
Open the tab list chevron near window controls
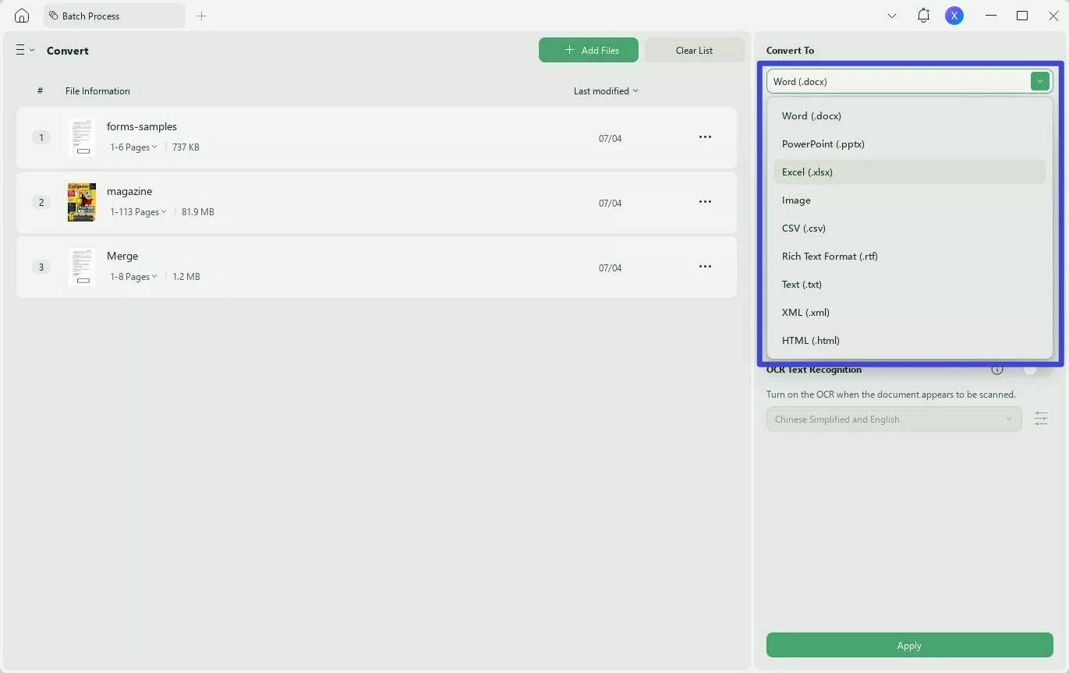click(x=891, y=15)
